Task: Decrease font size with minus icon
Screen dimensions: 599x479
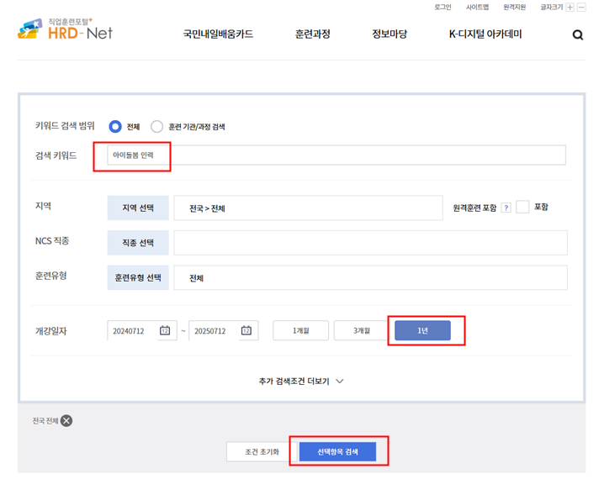Action: [581, 8]
